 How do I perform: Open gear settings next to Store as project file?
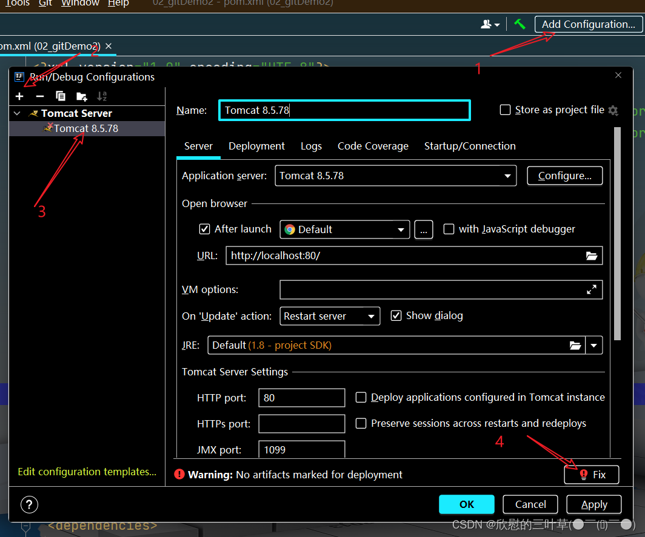[613, 110]
